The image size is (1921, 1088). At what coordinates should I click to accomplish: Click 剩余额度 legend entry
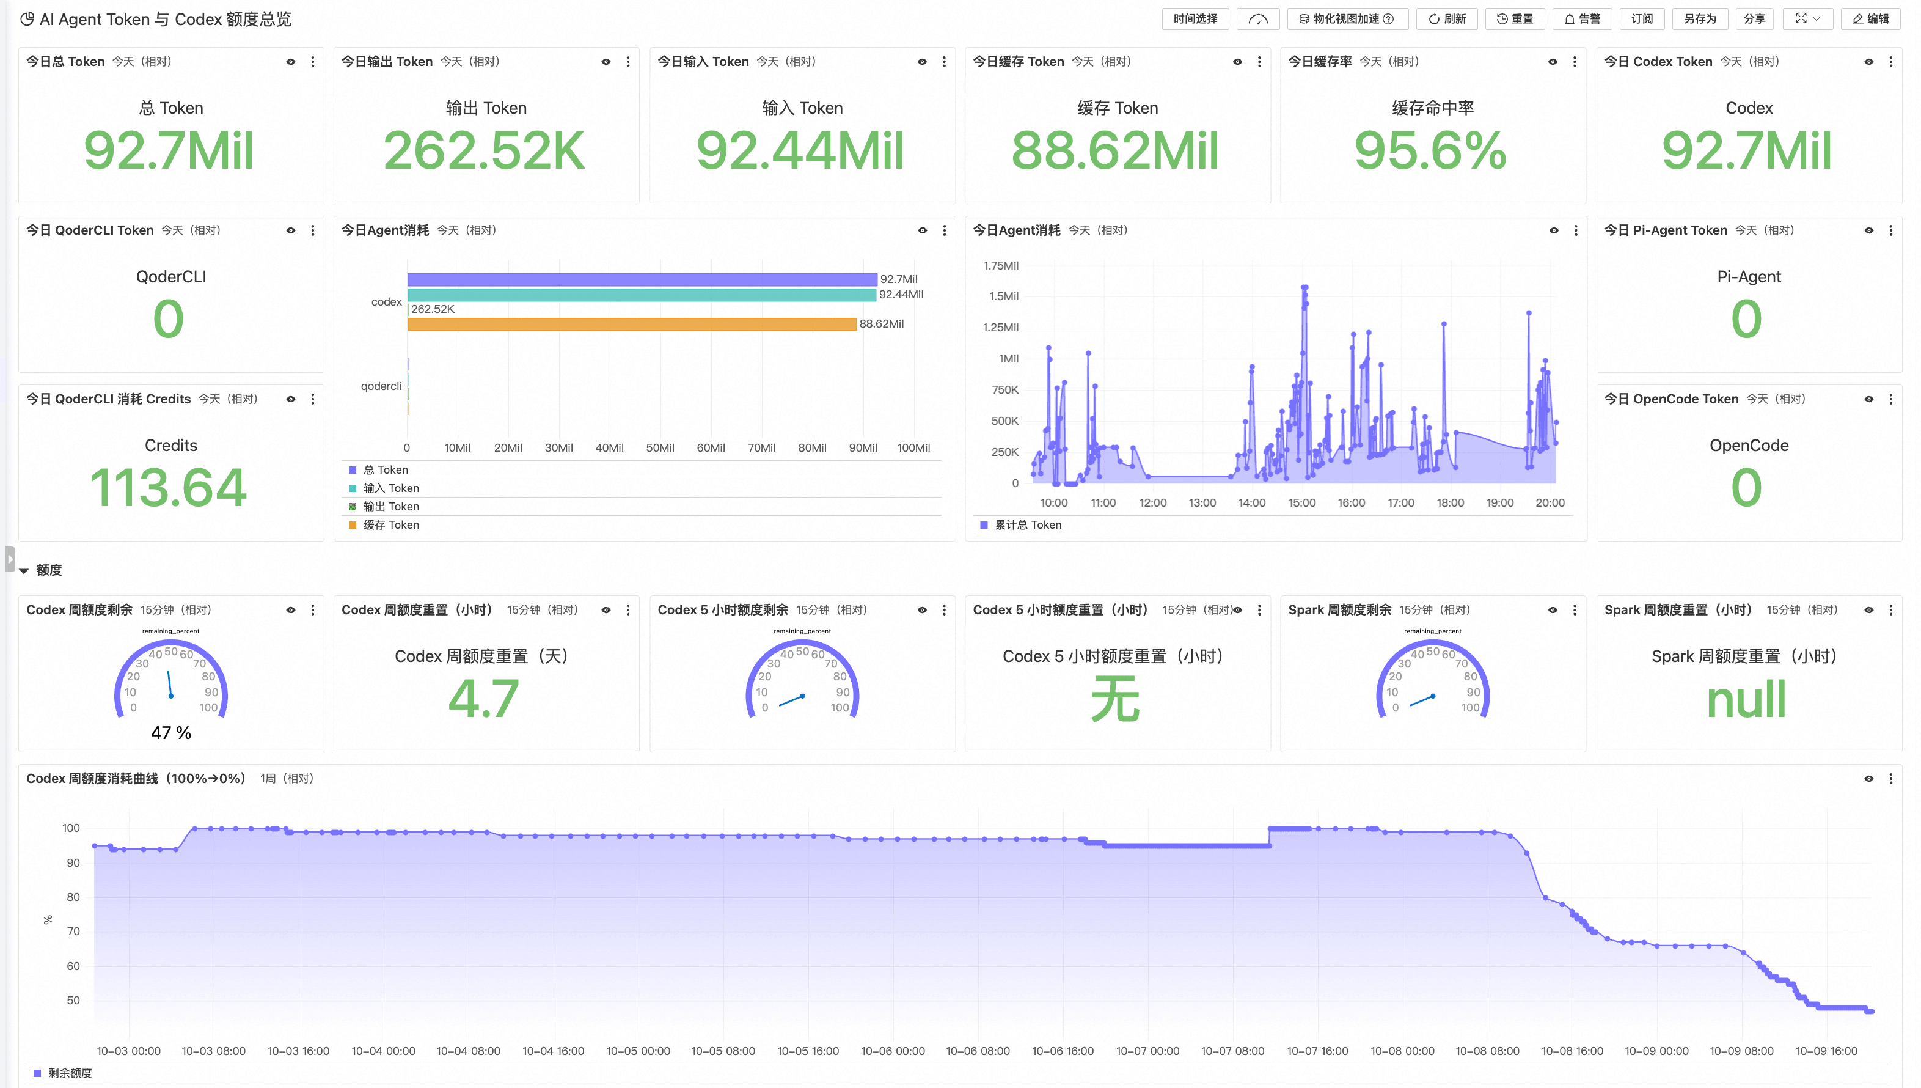70,1074
